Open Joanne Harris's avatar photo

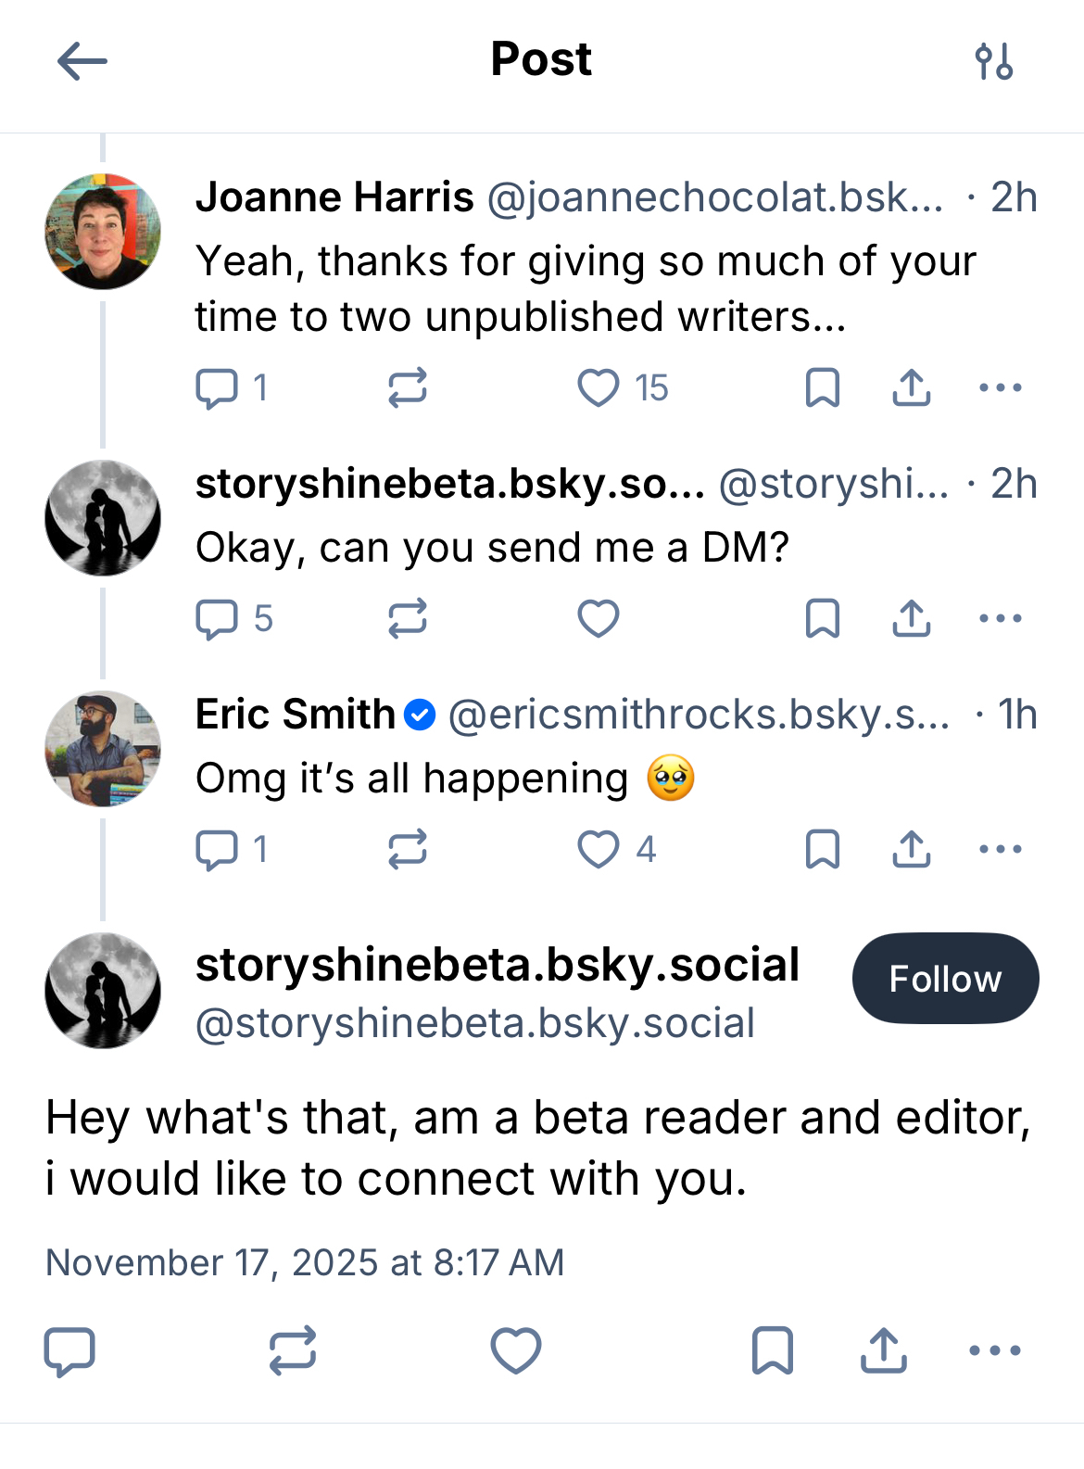103,232
